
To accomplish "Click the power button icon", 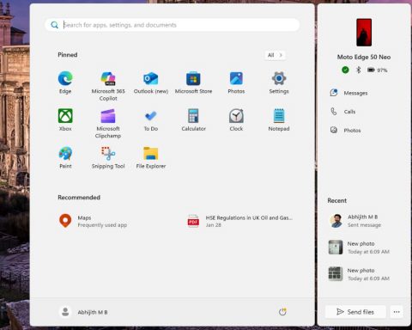I will click(x=282, y=312).
